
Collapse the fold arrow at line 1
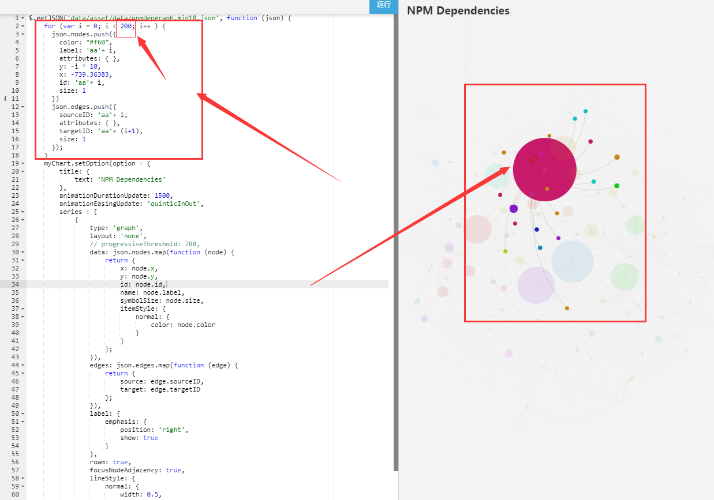tap(23, 18)
